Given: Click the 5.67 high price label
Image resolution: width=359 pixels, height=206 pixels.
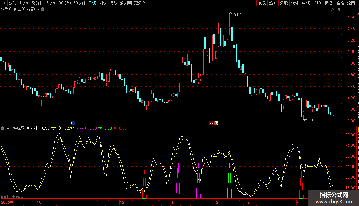Looking at the screenshot, I should 237,14.
